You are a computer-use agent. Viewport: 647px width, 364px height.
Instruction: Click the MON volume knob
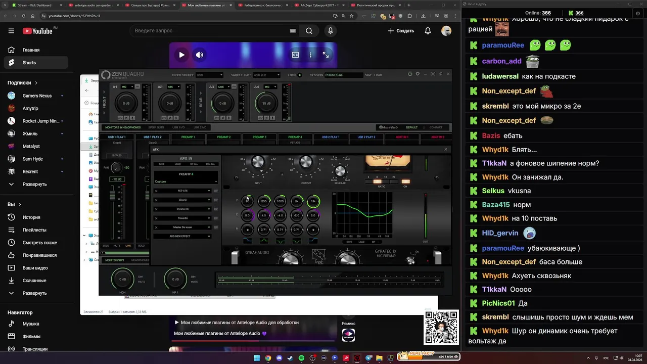click(x=122, y=279)
